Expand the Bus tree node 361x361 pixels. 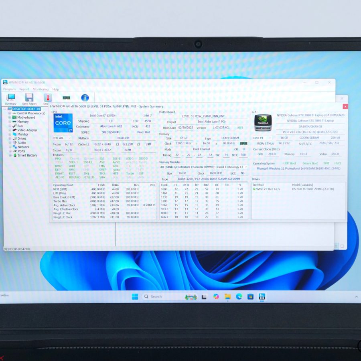point(10,126)
